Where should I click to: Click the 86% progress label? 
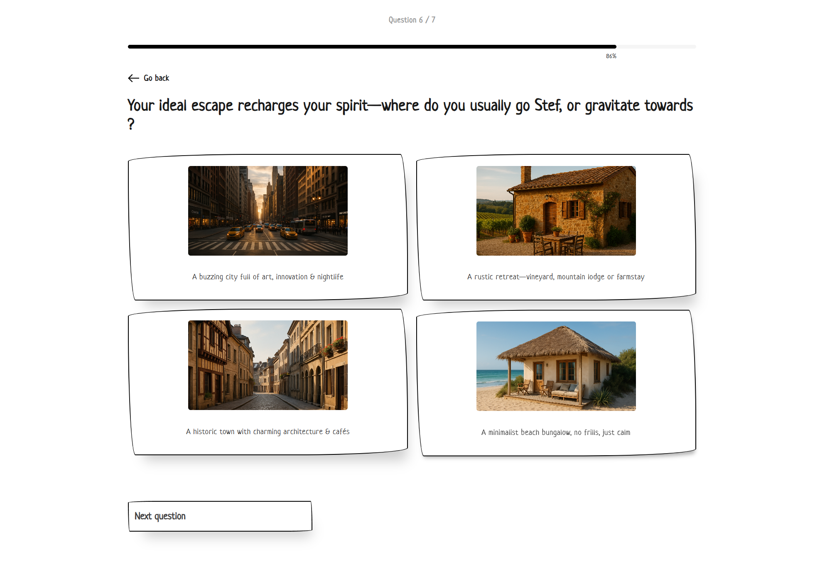tap(611, 56)
